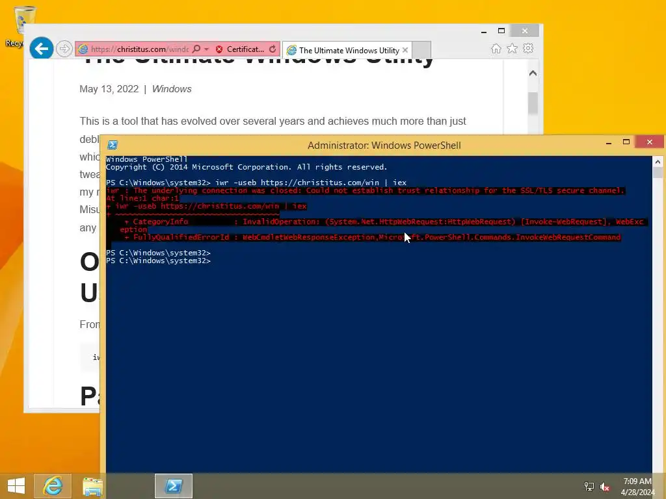Open File Explorer from taskbar
Viewport: 666px width, 499px height.
click(x=92, y=486)
